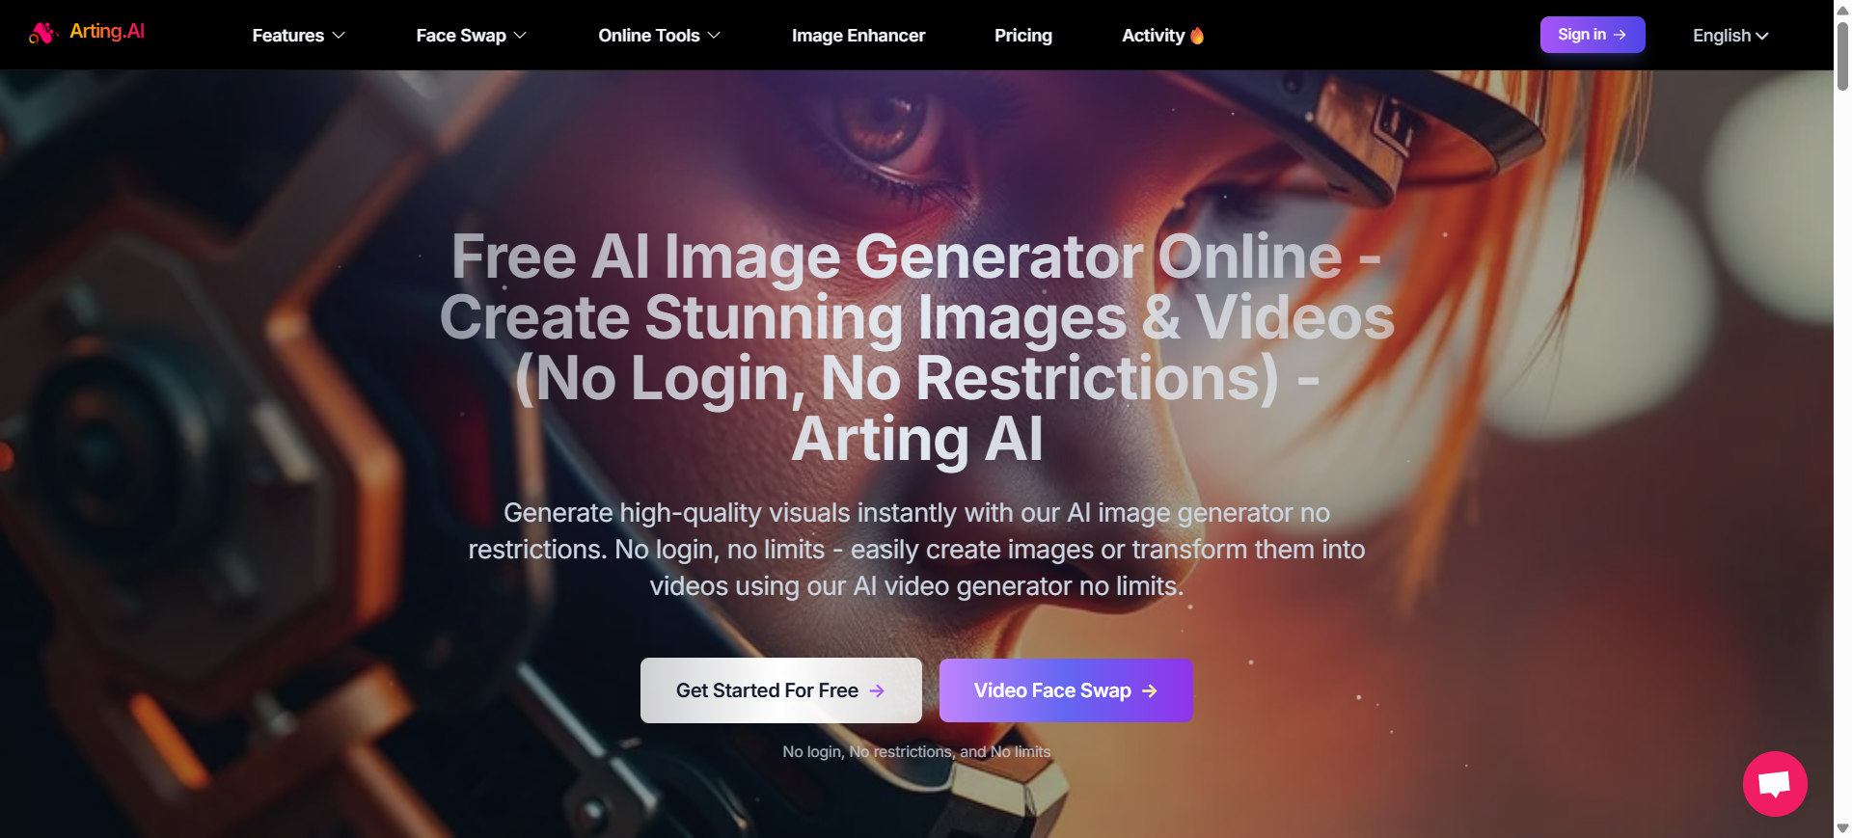Go to the Pricing page
This screenshot has width=1852, height=838.
point(1022,36)
